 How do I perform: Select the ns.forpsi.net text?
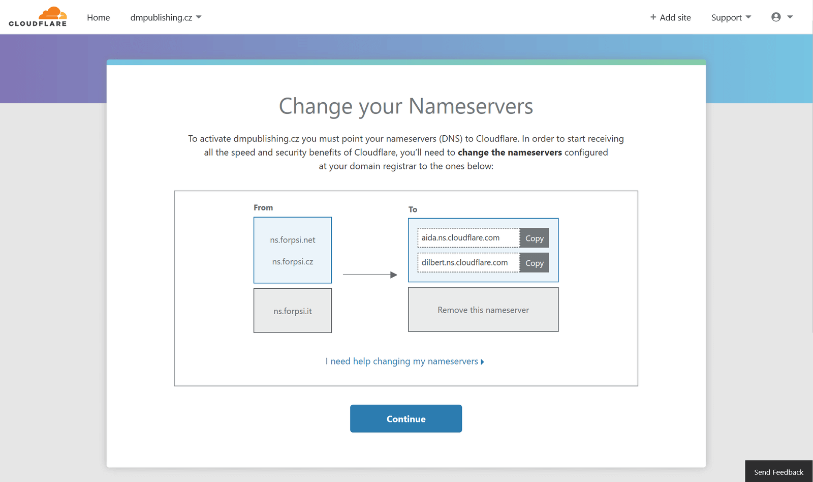293,239
